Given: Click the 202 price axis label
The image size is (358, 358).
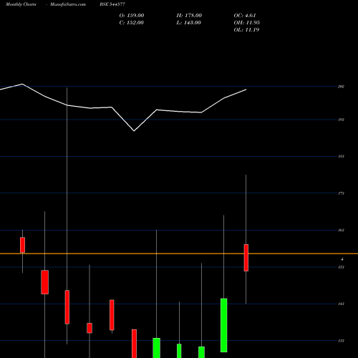Looking at the screenshot, I should [x=342, y=87].
